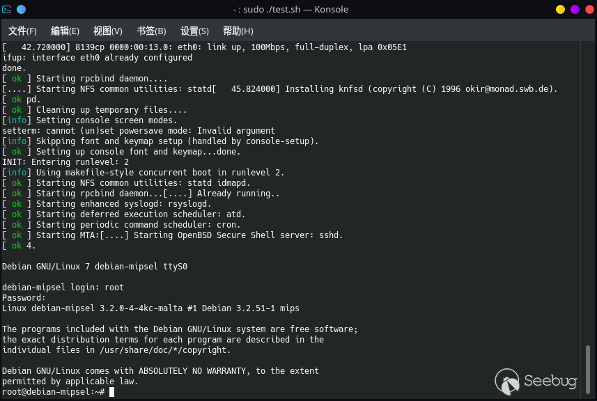Expand the 视图(V) menu
Image resolution: width=597 pixels, height=401 pixels.
point(107,31)
